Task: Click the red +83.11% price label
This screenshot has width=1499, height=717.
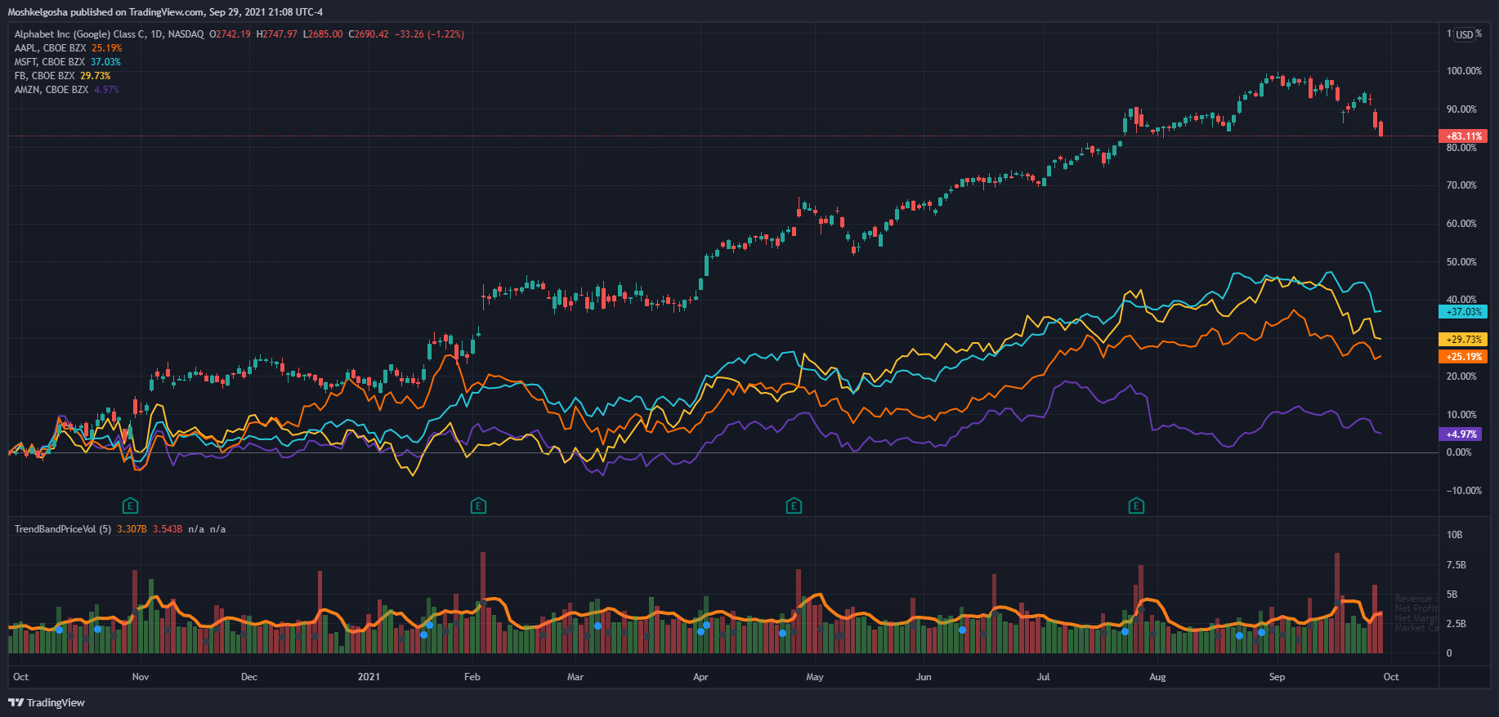Action: tap(1463, 136)
